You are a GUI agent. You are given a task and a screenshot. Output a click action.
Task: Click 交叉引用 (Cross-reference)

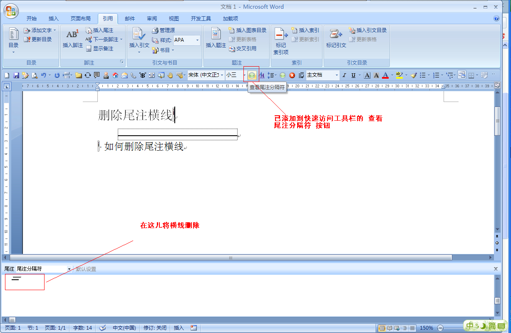tap(243, 49)
